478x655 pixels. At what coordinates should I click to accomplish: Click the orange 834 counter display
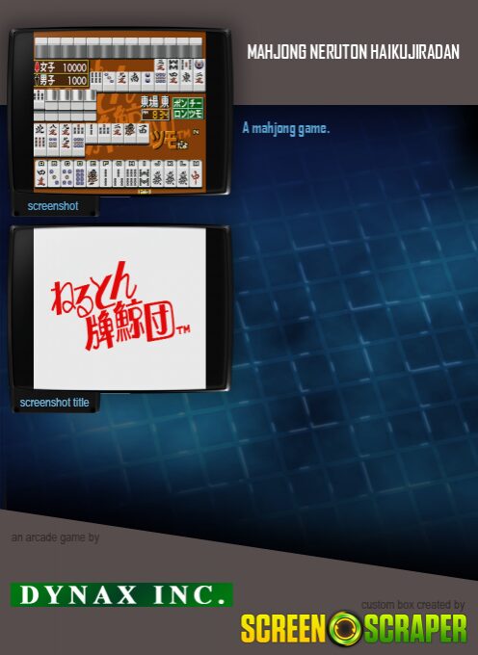pos(155,115)
